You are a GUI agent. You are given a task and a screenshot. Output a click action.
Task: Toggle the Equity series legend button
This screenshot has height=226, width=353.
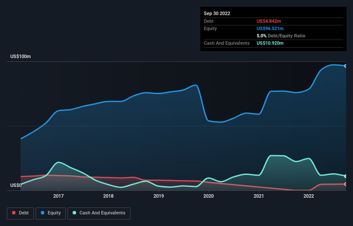pyautogui.click(x=51, y=213)
